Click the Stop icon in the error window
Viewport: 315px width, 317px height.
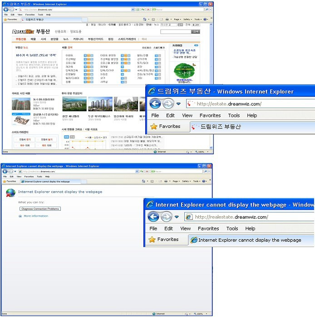pos(147,171)
